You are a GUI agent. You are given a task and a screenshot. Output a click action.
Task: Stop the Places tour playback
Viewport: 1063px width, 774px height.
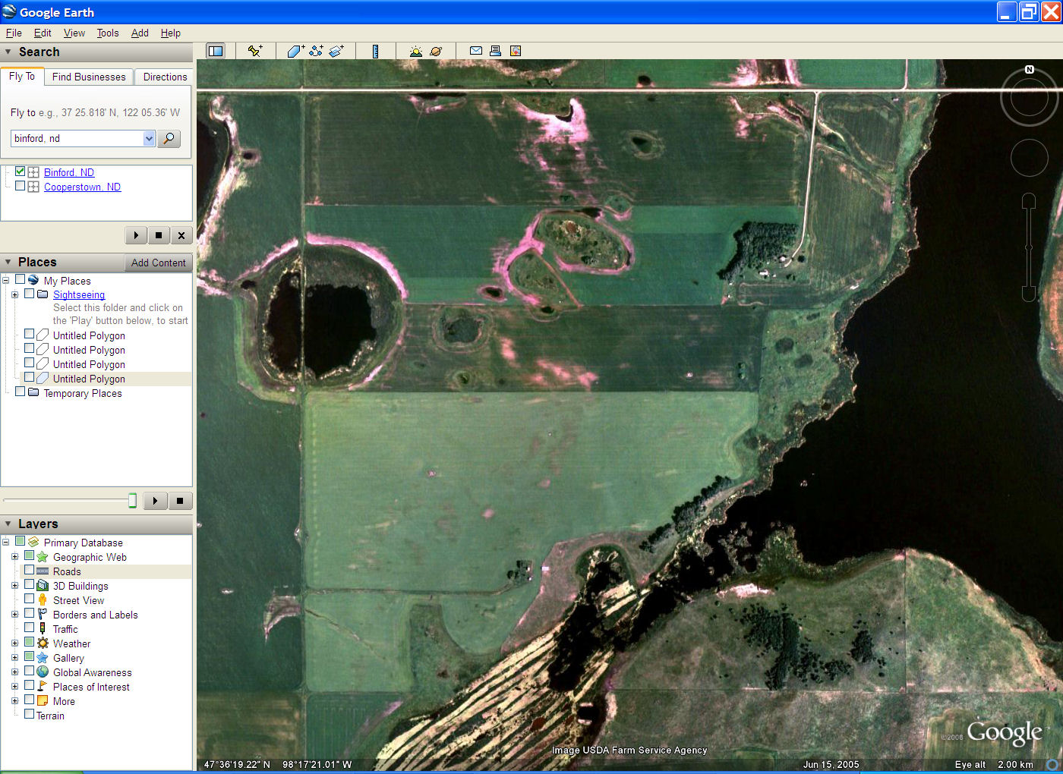[180, 501]
